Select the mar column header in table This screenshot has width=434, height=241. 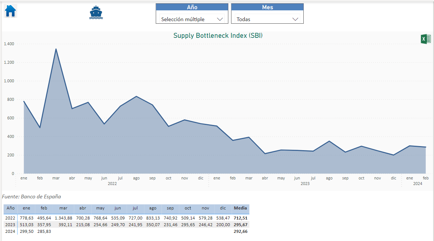point(63,208)
